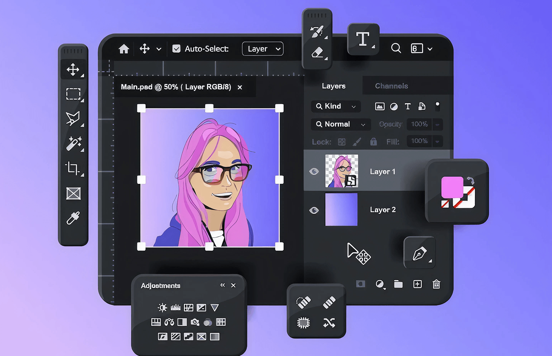Filter layers by type layers icon
552x356 pixels.
(x=407, y=107)
